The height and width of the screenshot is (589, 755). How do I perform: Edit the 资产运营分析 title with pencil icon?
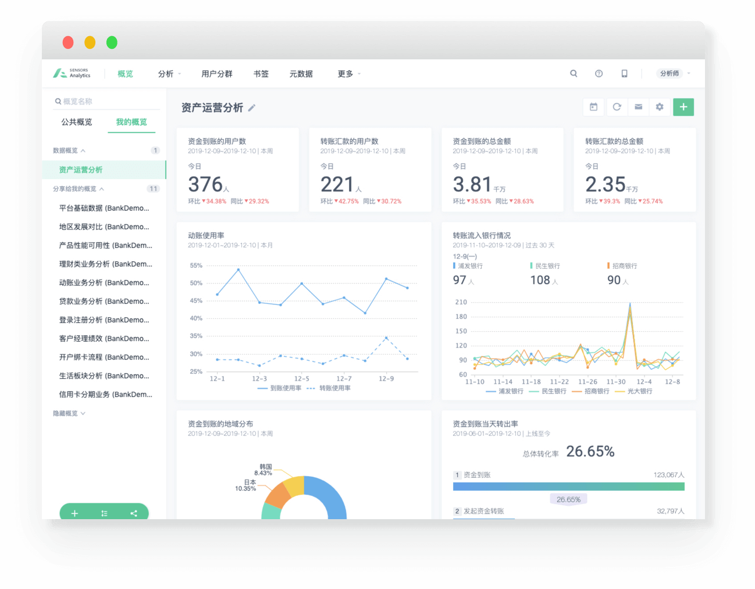pyautogui.click(x=252, y=108)
